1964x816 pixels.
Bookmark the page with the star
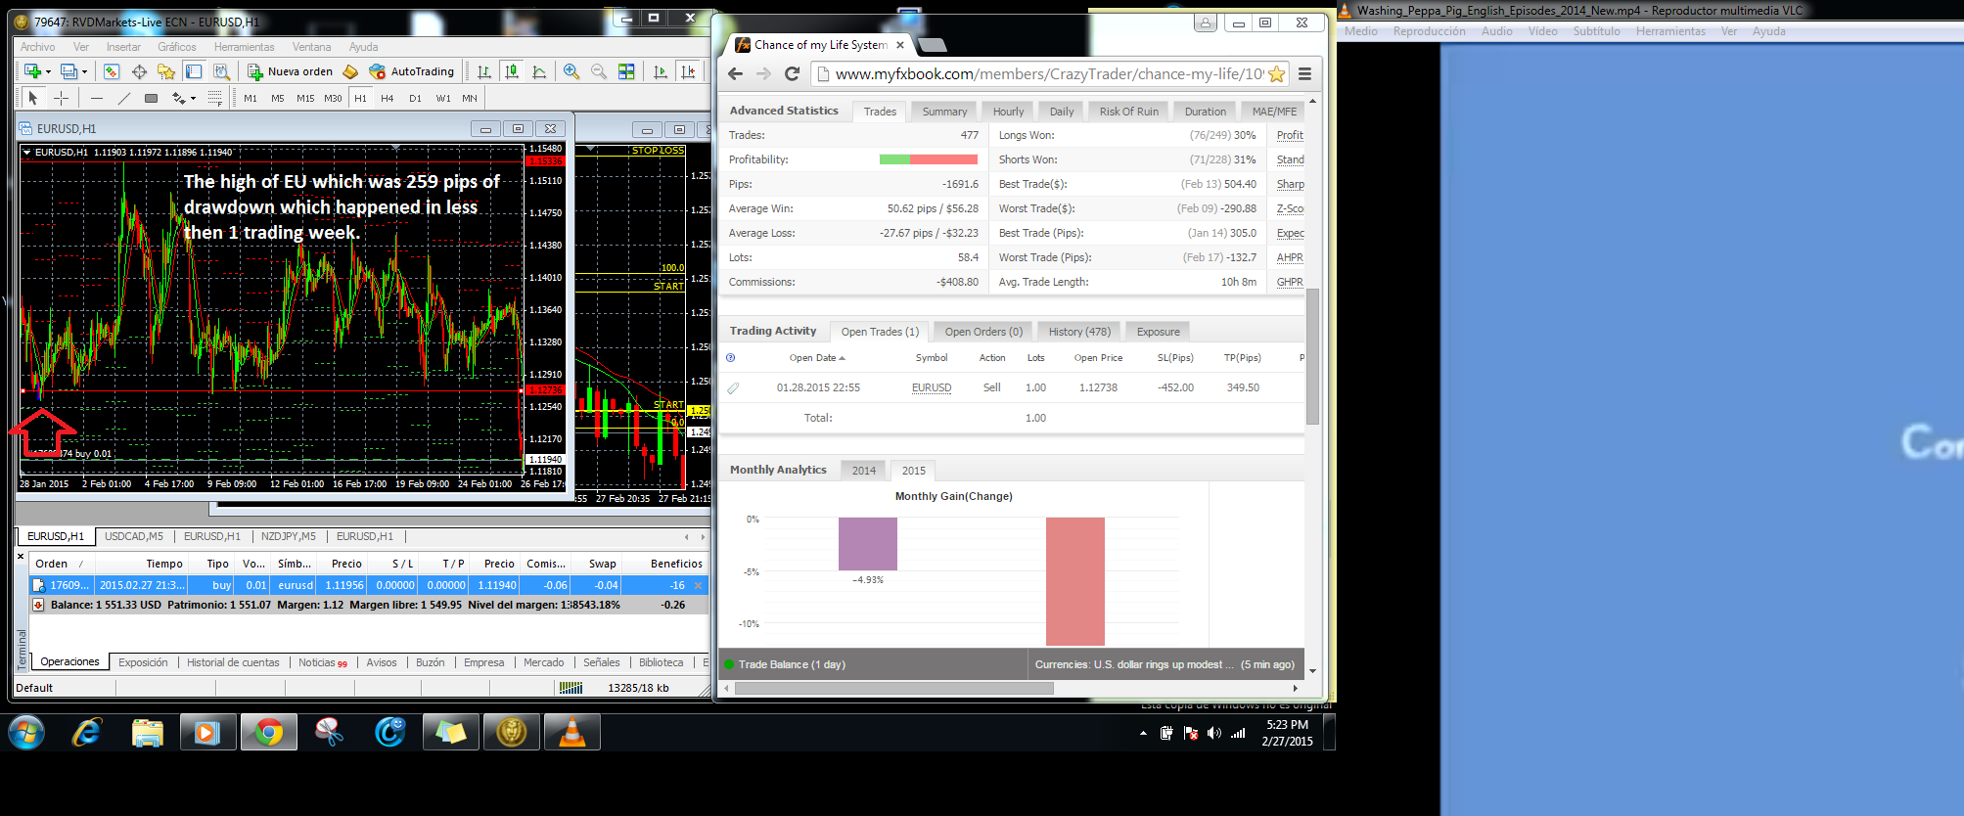pyautogui.click(x=1276, y=74)
